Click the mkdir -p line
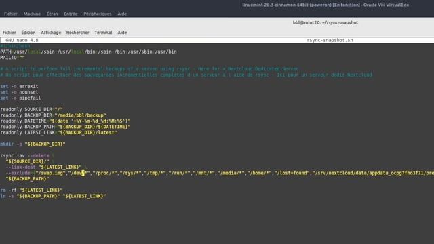The image size is (434, 244). pyautogui.click(x=33, y=144)
